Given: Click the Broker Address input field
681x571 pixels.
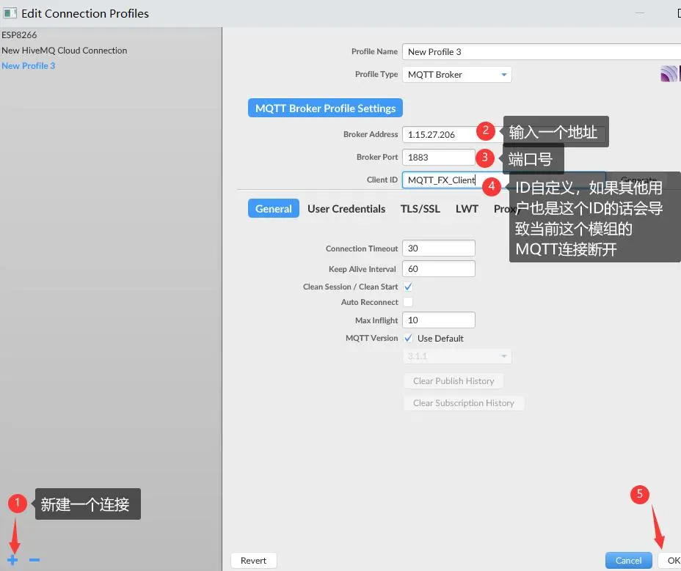Looking at the screenshot, I should [x=438, y=135].
